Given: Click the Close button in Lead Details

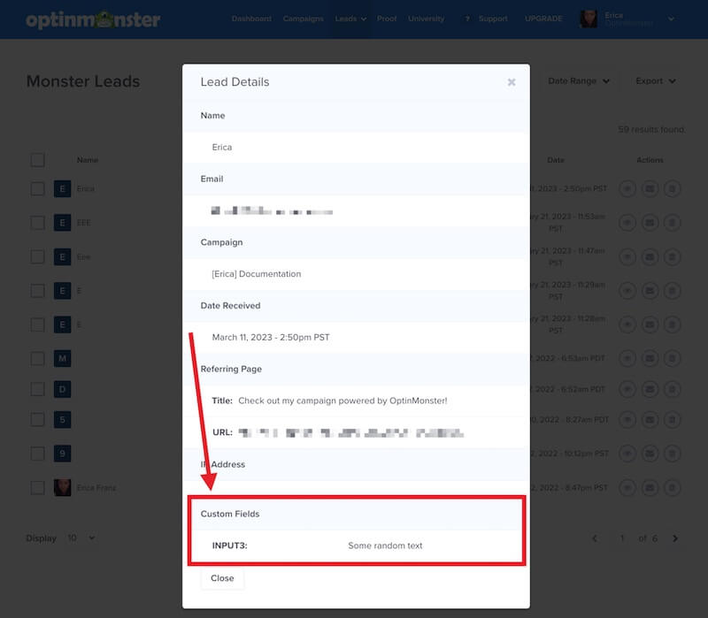Looking at the screenshot, I should pyautogui.click(x=221, y=578).
